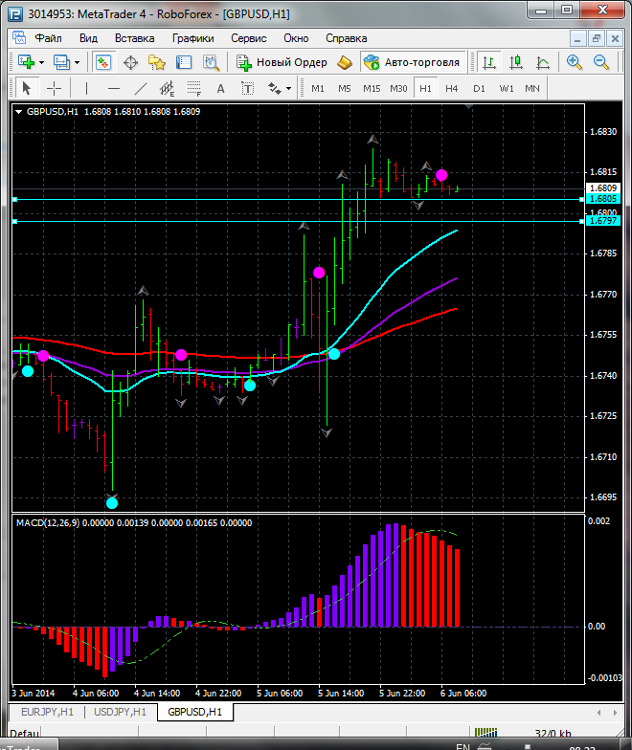Open the Market Watch window

click(x=103, y=62)
